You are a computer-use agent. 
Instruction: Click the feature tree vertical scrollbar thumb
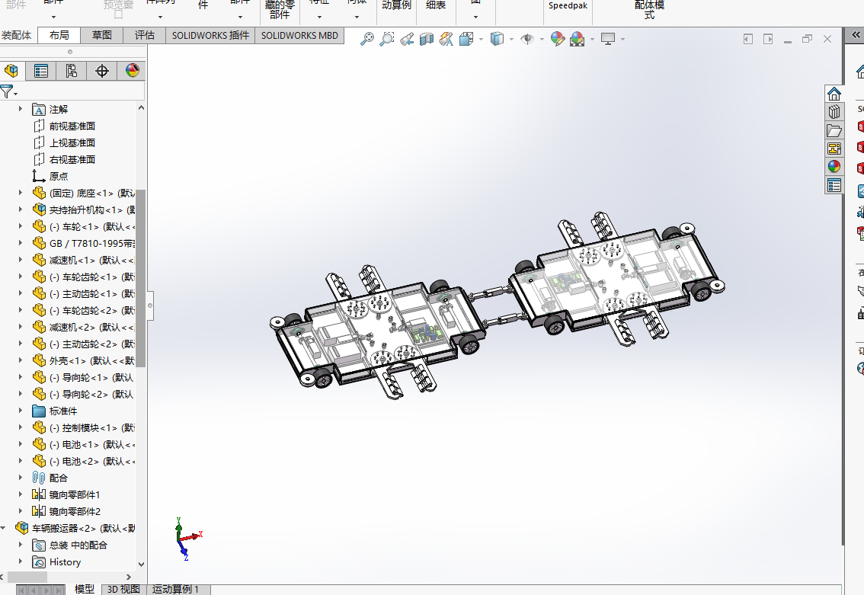tap(140, 278)
